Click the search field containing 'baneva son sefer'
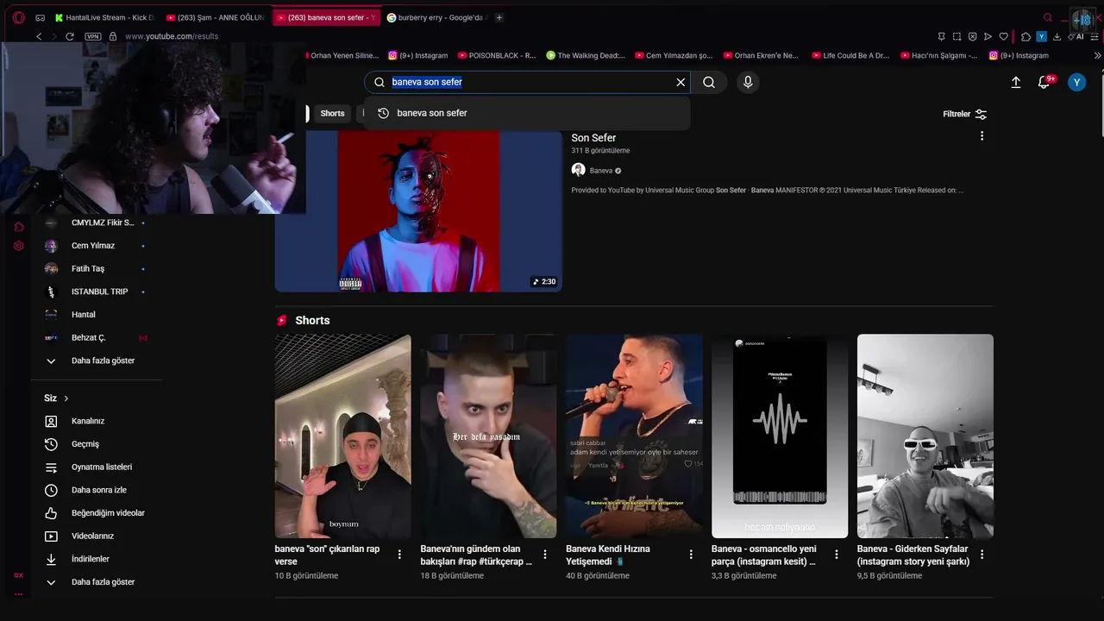Viewport: 1104px width, 621px height. point(528,82)
